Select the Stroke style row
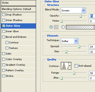 click(x=19, y=76)
